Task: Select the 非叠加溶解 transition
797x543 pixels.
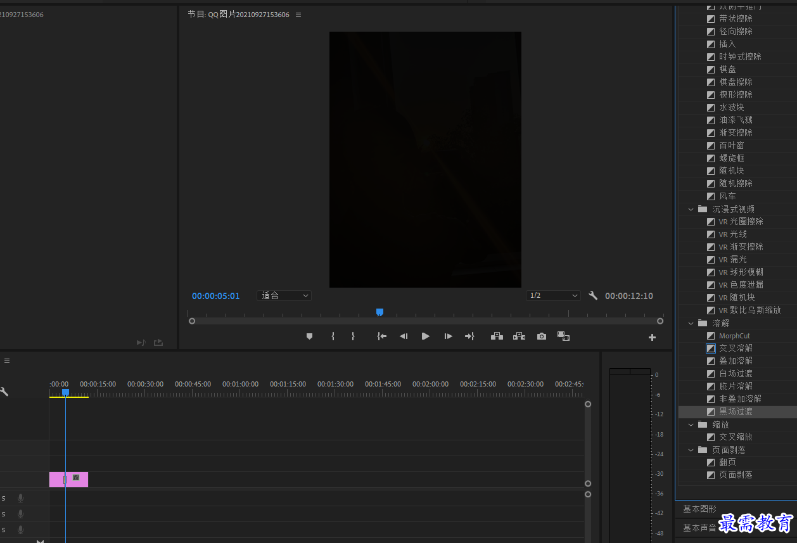Action: [740, 399]
